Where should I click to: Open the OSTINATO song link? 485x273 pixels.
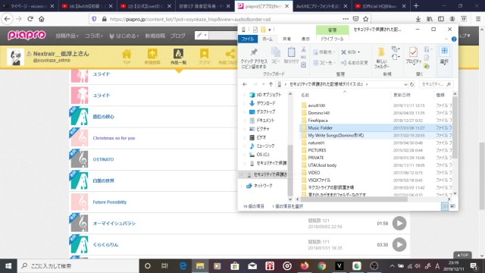pyautogui.click(x=103, y=159)
